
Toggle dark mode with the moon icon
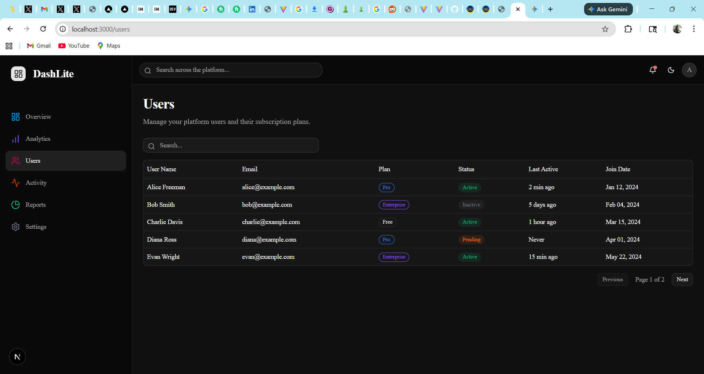click(671, 70)
